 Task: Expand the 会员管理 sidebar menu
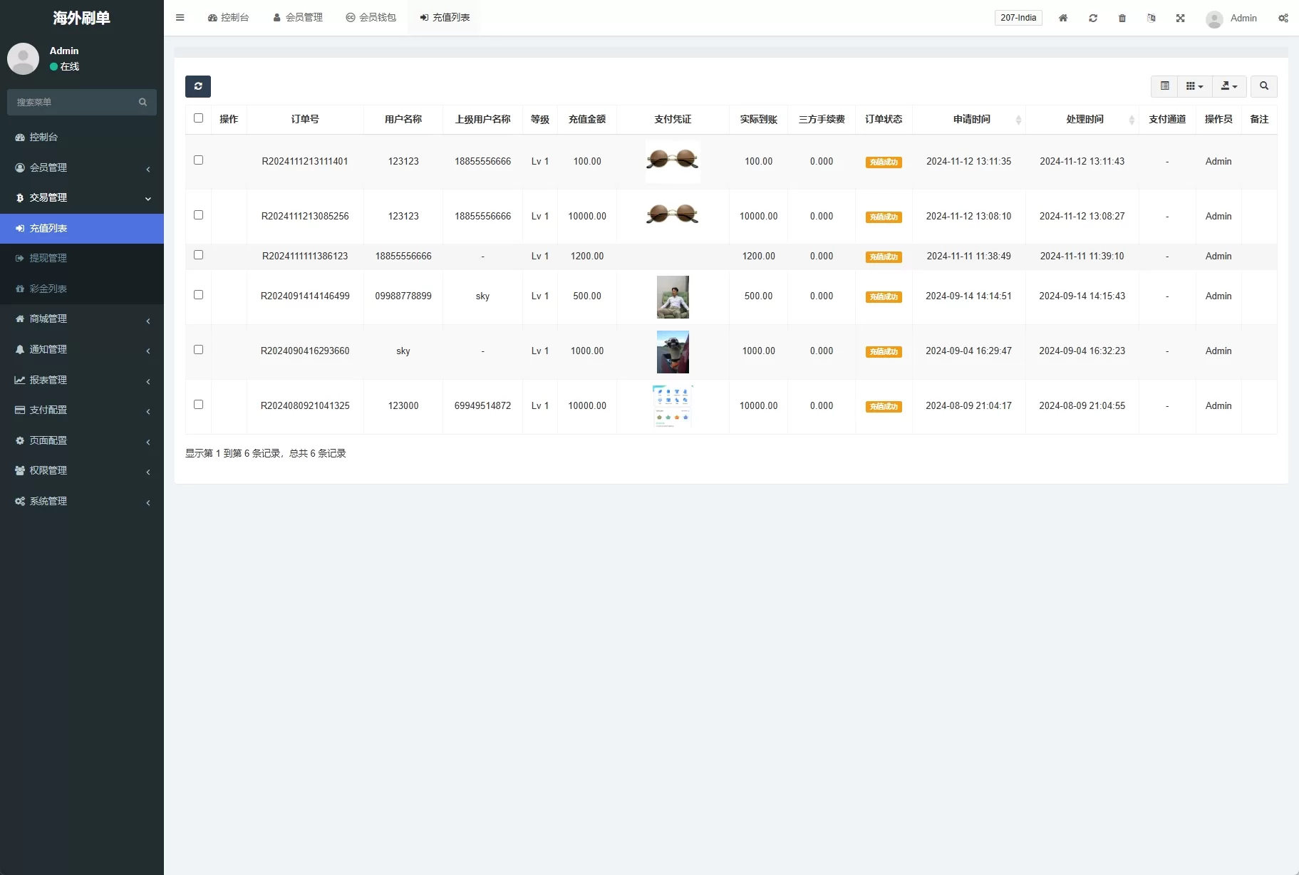[x=82, y=167]
